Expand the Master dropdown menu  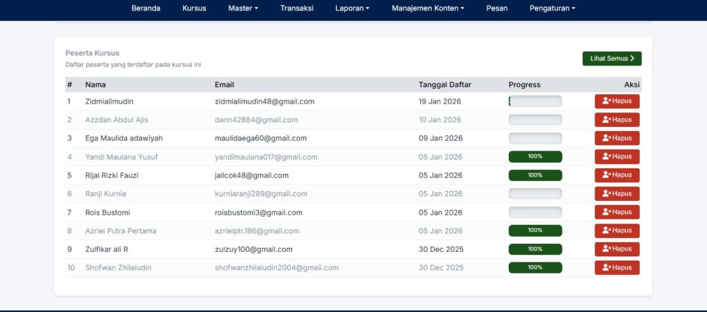click(x=243, y=8)
